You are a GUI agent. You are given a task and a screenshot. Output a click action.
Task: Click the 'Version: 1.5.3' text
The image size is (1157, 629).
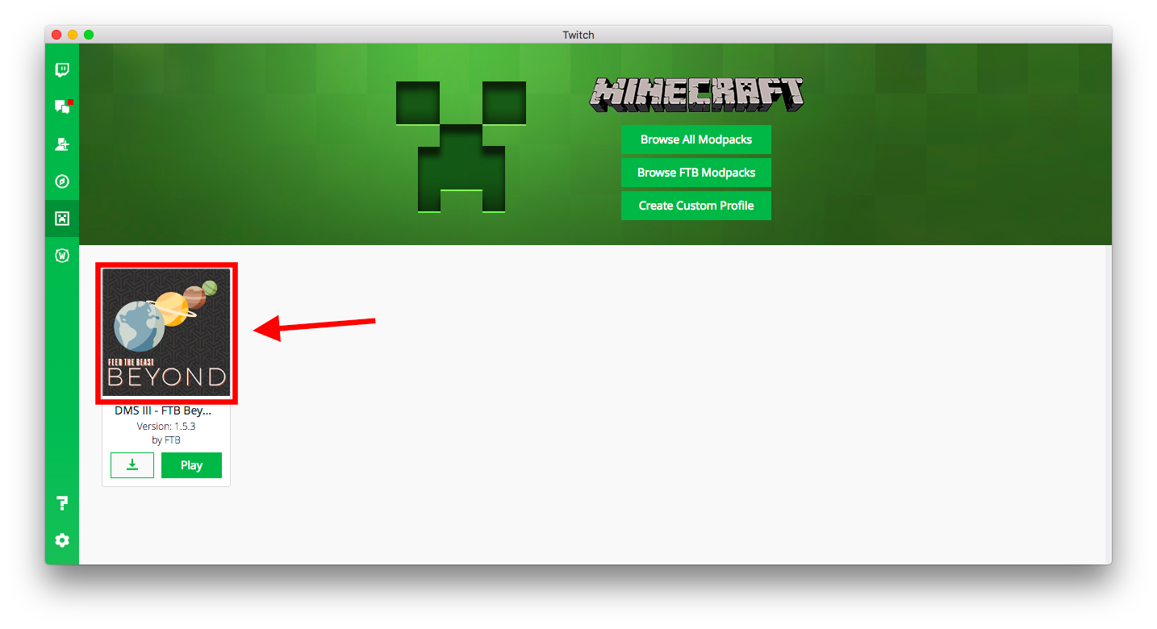(x=166, y=426)
